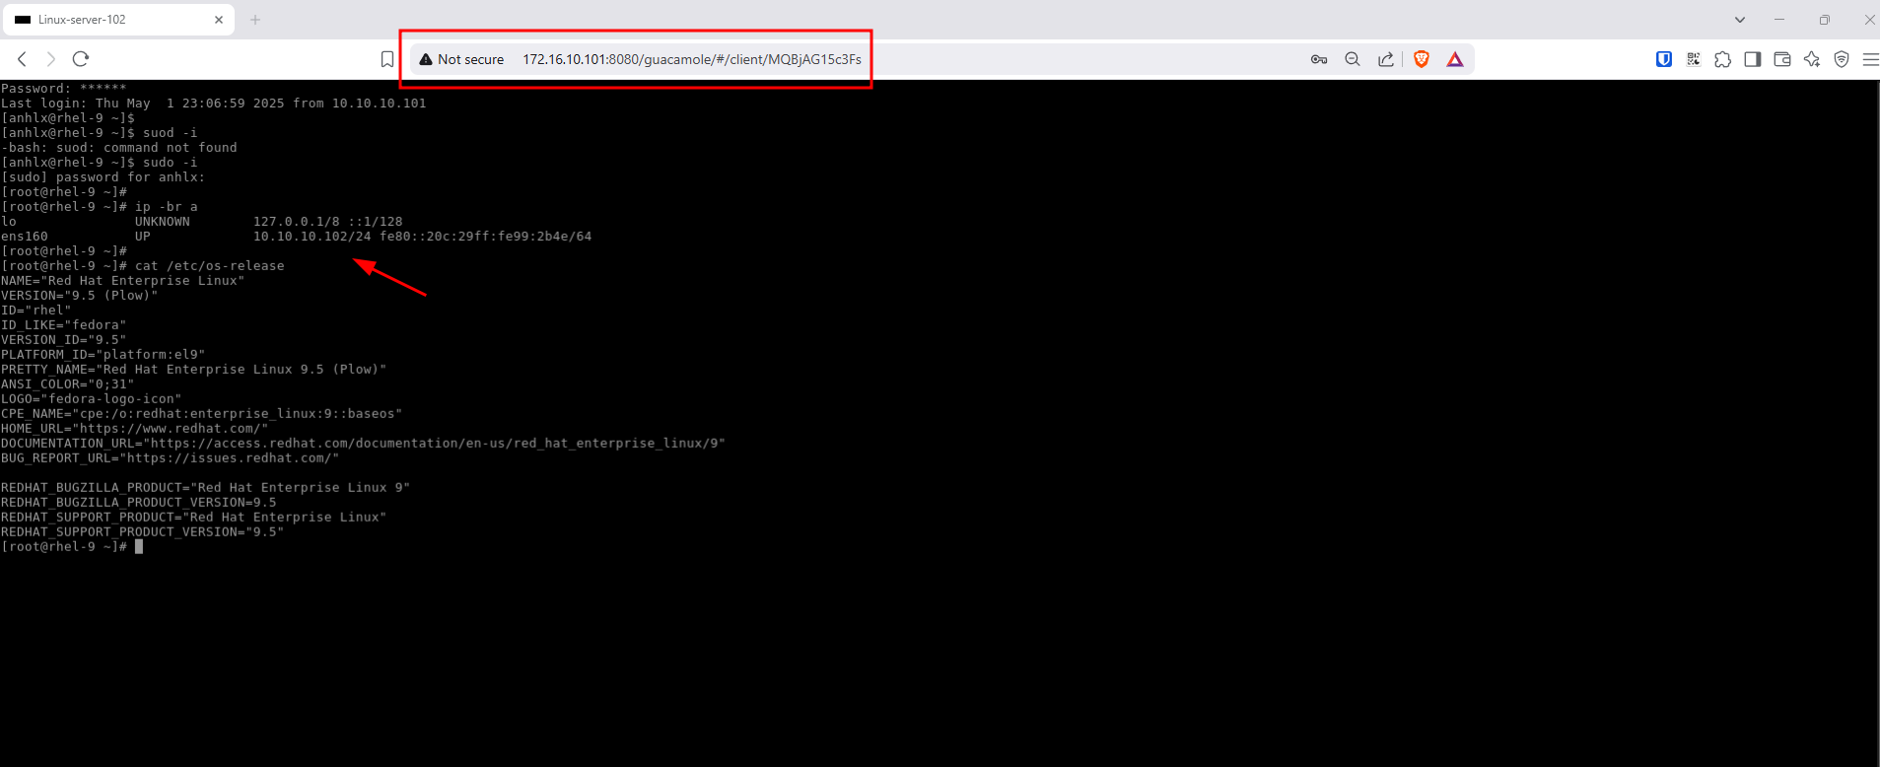Reload the Guacamole page
This screenshot has height=767, width=1880.
click(x=81, y=59)
